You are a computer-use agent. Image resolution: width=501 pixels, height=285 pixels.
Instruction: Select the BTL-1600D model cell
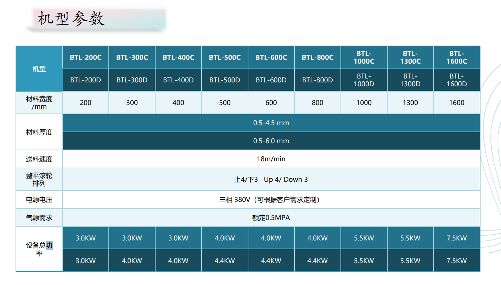coord(457,80)
